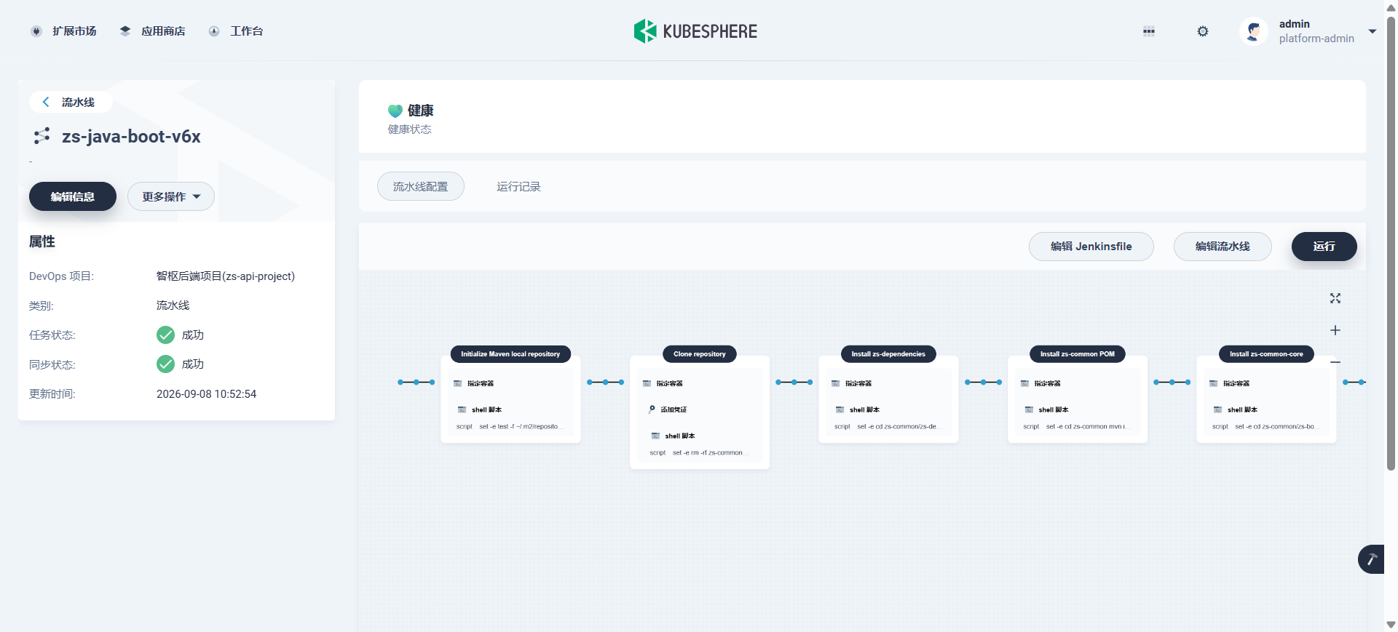Click the fit-to-screen icon on pipeline canvas
This screenshot has width=1398, height=632.
tap(1335, 298)
